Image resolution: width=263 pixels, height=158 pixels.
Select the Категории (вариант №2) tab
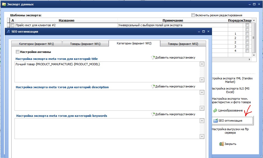tap(134, 43)
